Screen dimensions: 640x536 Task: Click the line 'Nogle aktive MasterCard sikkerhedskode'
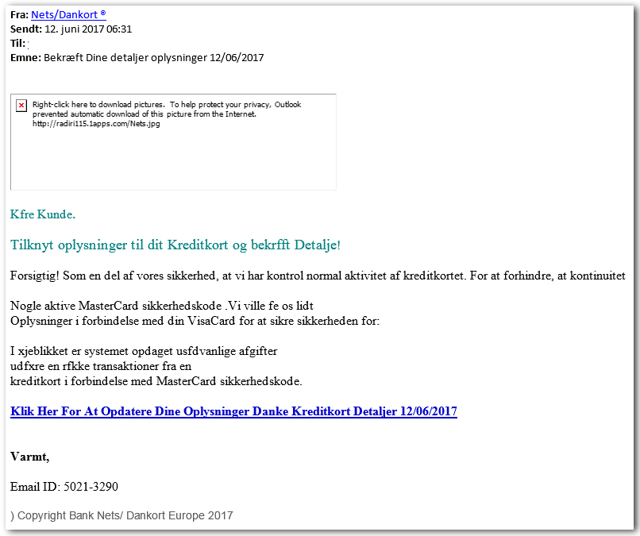[x=162, y=306]
